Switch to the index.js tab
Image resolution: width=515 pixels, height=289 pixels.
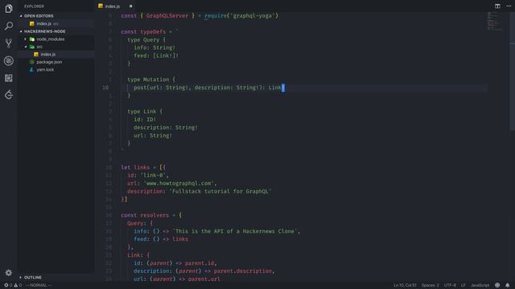coord(113,6)
